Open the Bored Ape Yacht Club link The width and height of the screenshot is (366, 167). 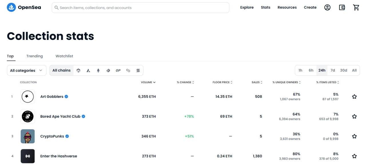pos(60,116)
